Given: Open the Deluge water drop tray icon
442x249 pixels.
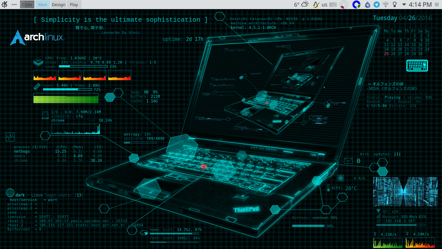Looking at the screenshot, I should click(368, 5).
